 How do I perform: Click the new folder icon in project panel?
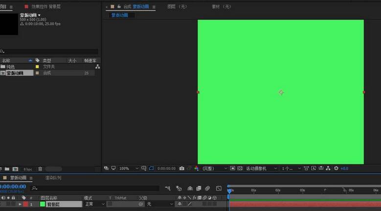[7, 169]
